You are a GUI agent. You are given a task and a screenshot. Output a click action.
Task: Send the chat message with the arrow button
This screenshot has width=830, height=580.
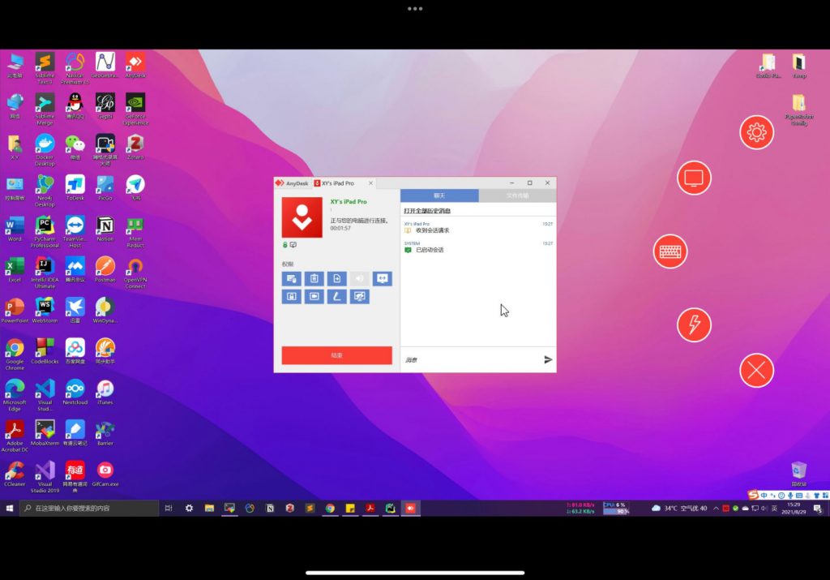click(549, 359)
